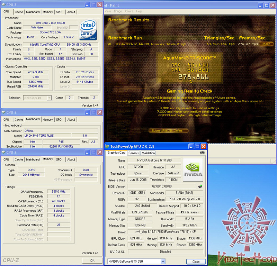
Task: Click the Driver version field in GPU-Z
Action: coord(166,231)
